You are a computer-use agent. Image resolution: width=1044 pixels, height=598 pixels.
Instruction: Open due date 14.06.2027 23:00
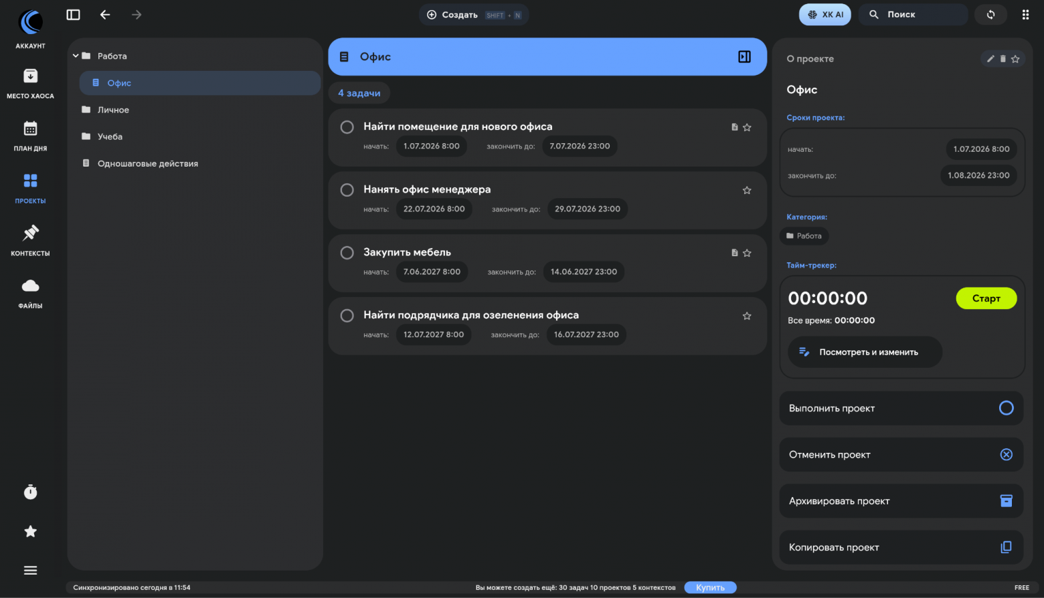click(x=584, y=272)
